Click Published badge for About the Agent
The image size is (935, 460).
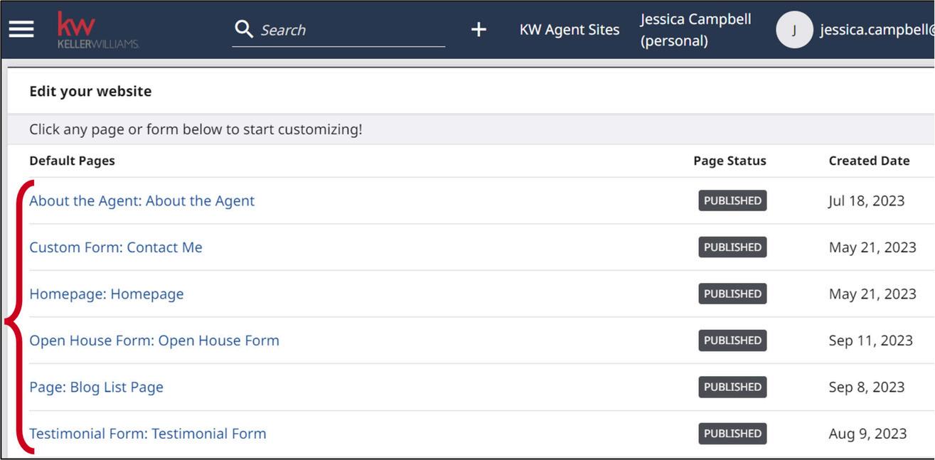coord(732,200)
